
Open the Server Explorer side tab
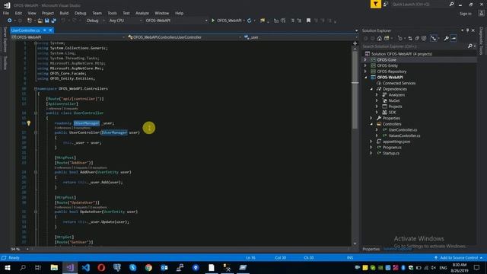click(x=5, y=40)
